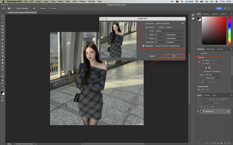The height and width of the screenshot is (145, 233).
Task: Click the 100% zoom button
Action: point(34,9)
